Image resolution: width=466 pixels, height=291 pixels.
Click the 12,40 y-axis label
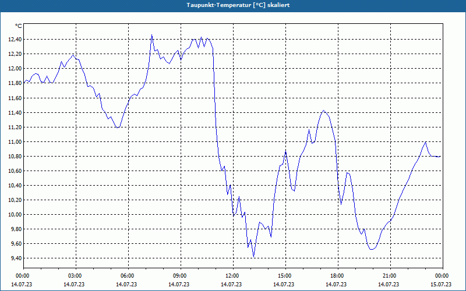click(16, 40)
